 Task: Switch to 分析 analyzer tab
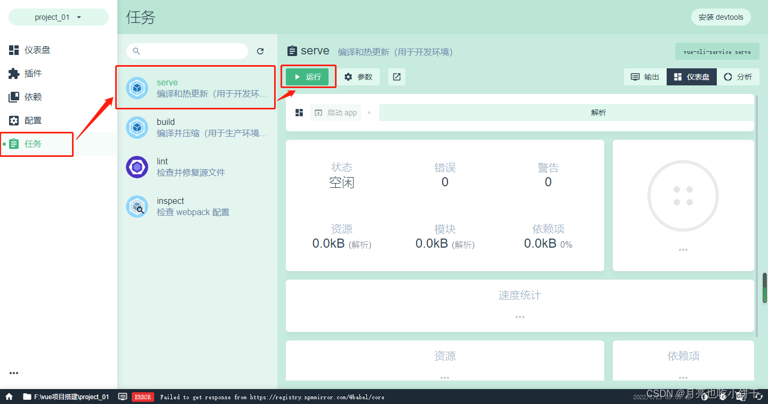738,77
